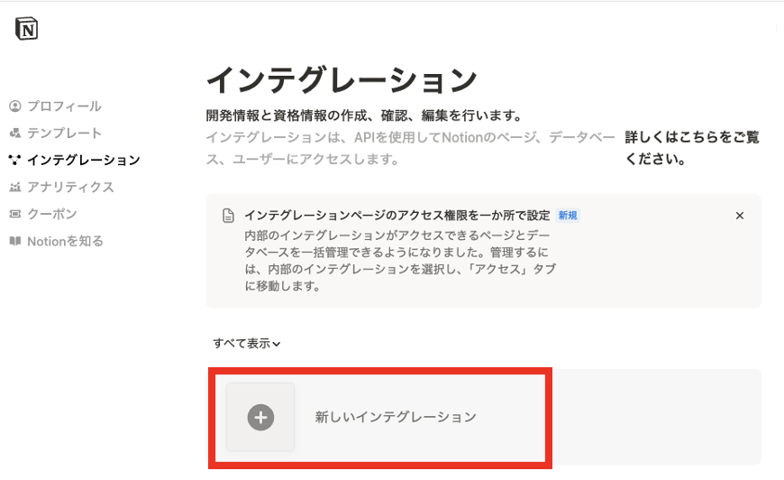This screenshot has height=480, width=784.
Task: Click the integrations nodes icon in sidebar
Action: point(14,161)
